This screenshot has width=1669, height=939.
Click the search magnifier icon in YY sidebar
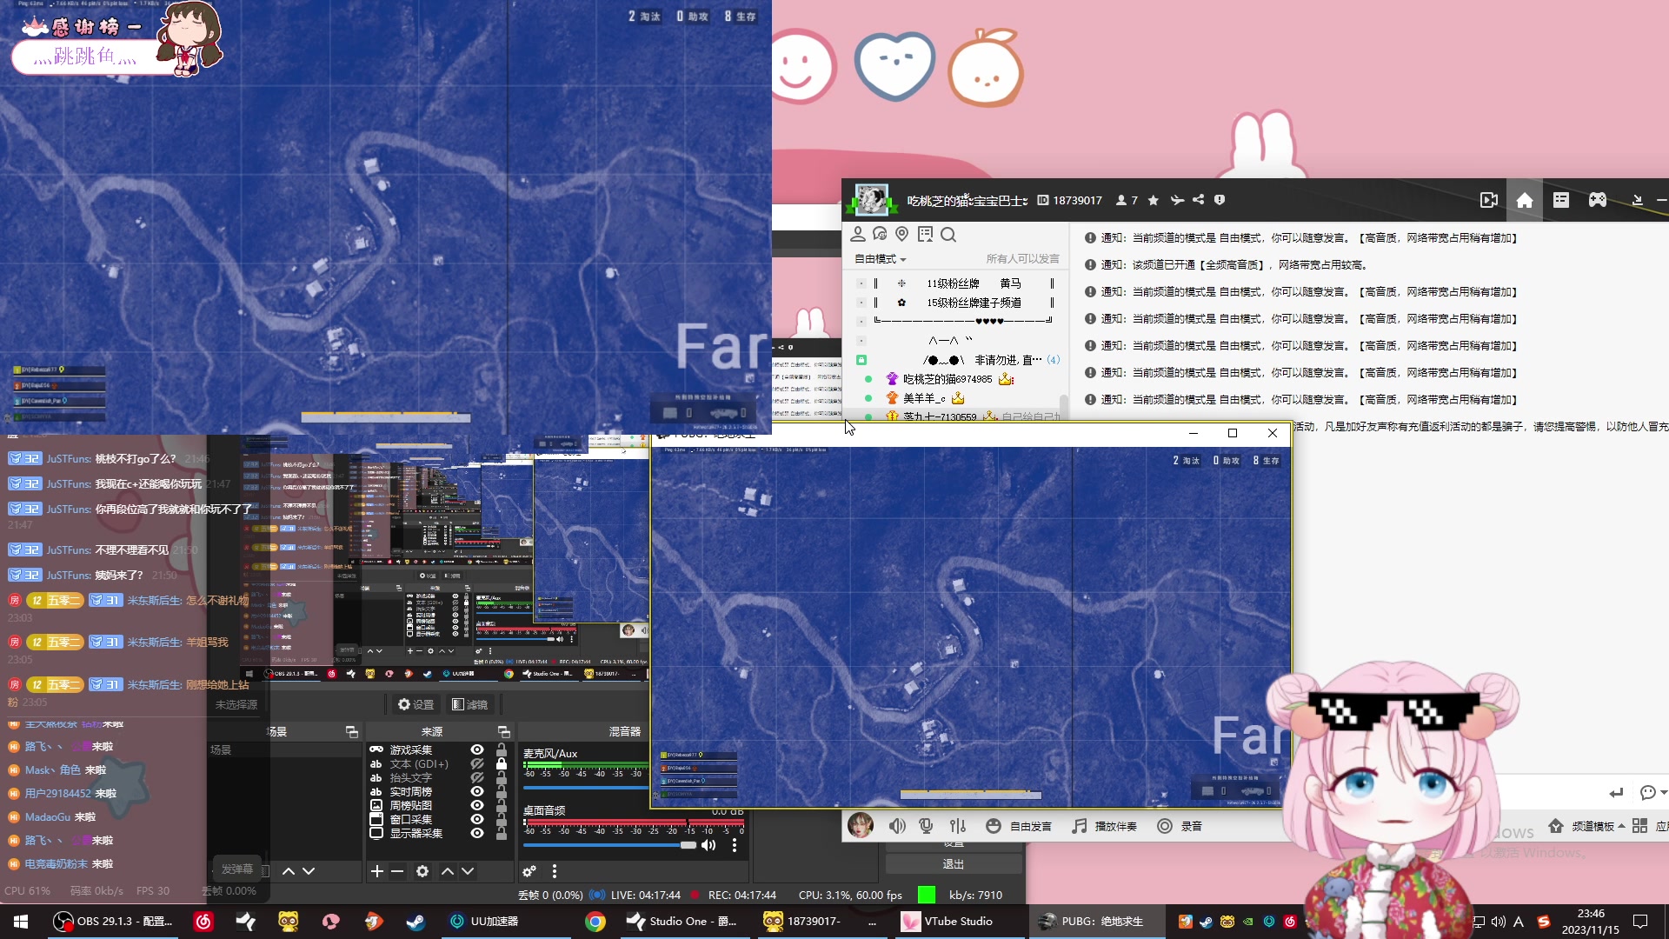948,235
